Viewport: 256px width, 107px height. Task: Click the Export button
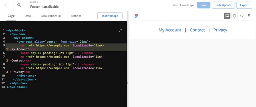pyautogui.click(x=244, y=5)
